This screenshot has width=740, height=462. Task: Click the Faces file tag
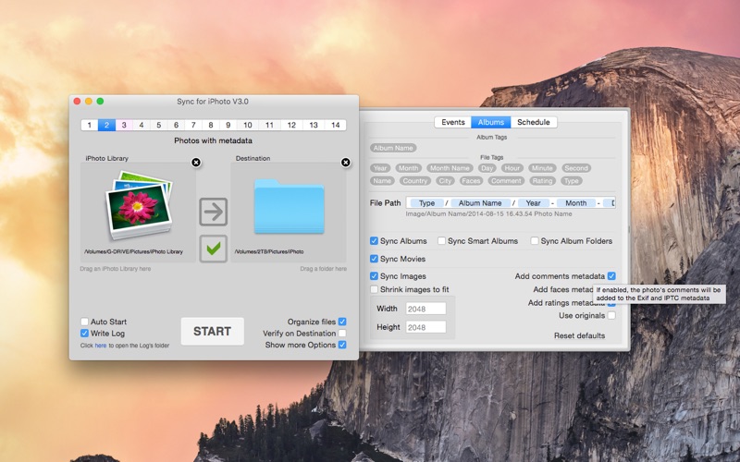click(471, 180)
